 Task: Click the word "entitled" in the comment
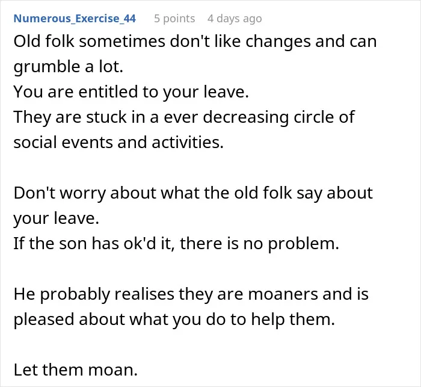[108, 91]
